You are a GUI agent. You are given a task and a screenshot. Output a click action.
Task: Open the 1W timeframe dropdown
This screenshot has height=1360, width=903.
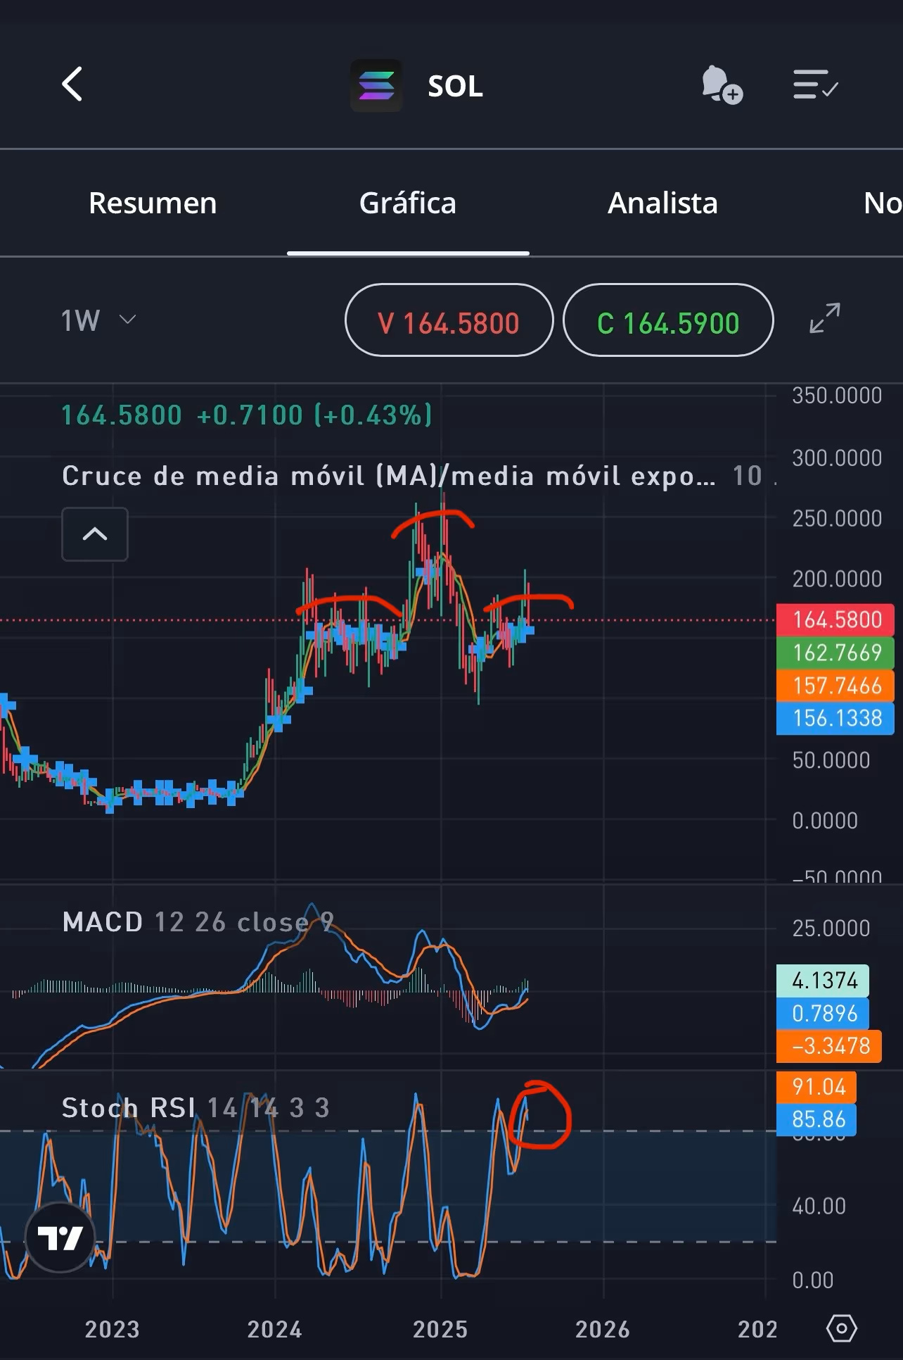[x=98, y=320]
